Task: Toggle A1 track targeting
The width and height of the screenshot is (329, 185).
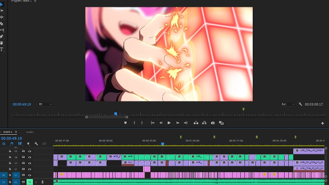Action: point(16,182)
